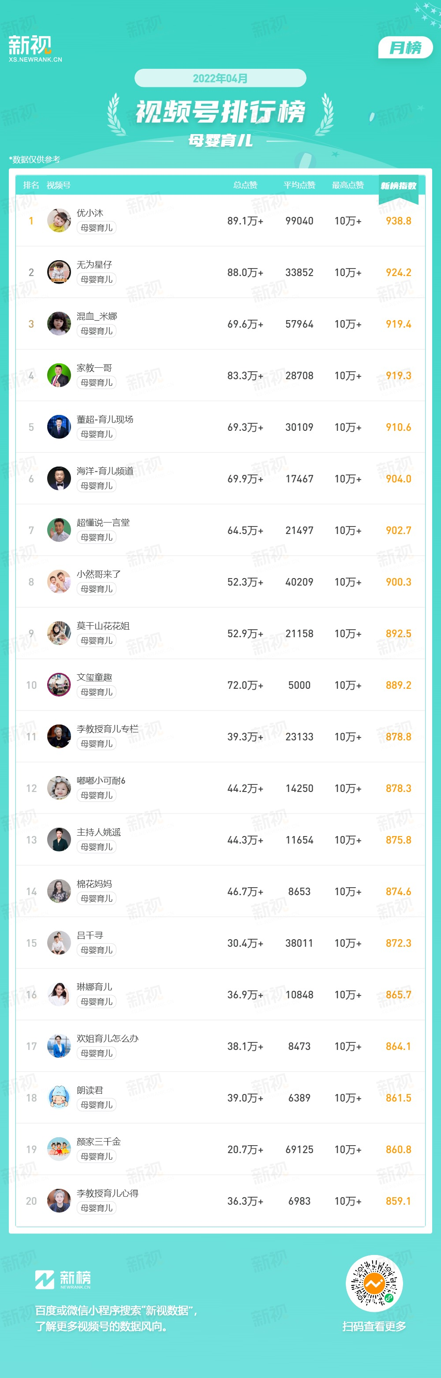The image size is (441, 1378).
Task: Click 母婴育儿 tag under 文玺童趣
Action: [96, 692]
